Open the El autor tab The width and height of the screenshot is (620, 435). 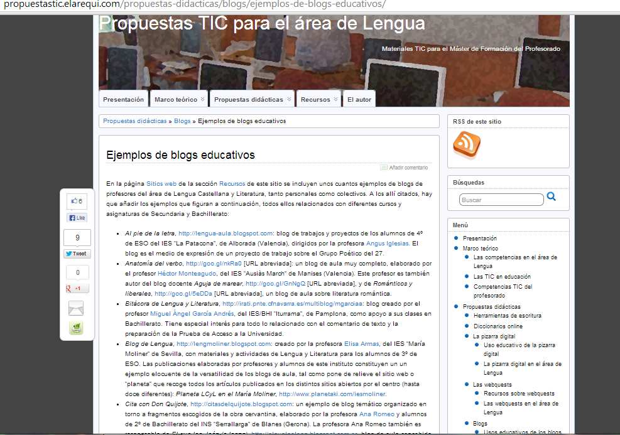359,99
